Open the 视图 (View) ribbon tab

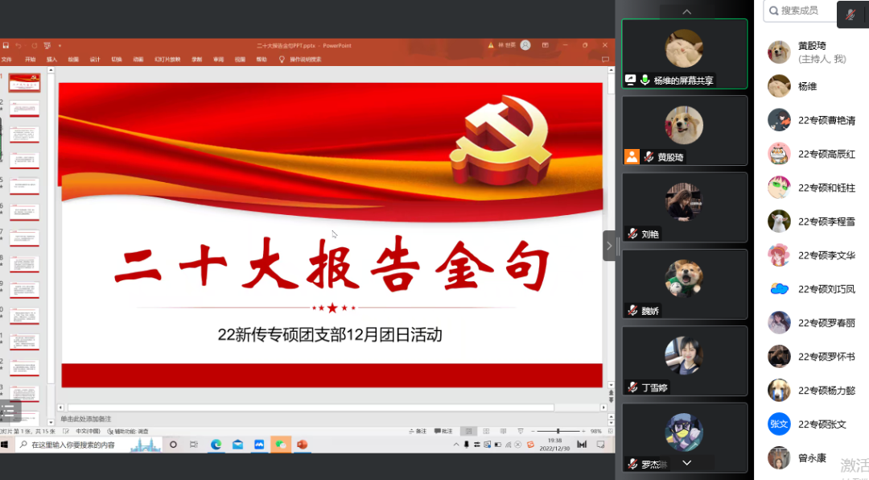click(240, 60)
